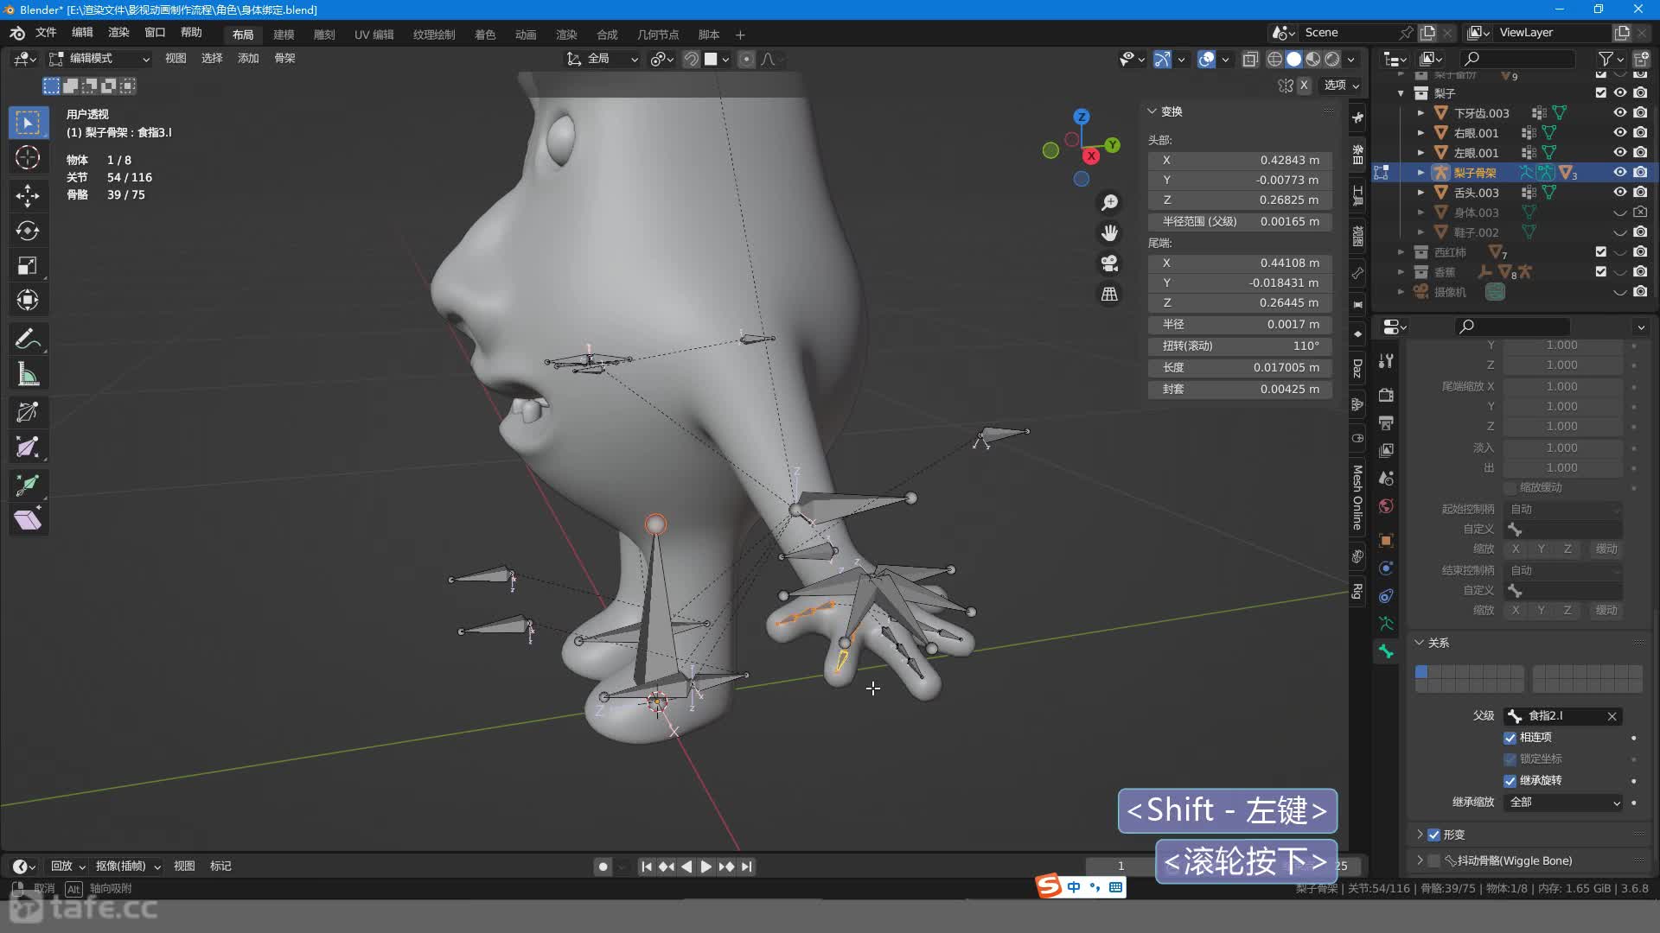Select the bone Roll tool
Image resolution: width=1660 pixels, height=933 pixels.
28,412
